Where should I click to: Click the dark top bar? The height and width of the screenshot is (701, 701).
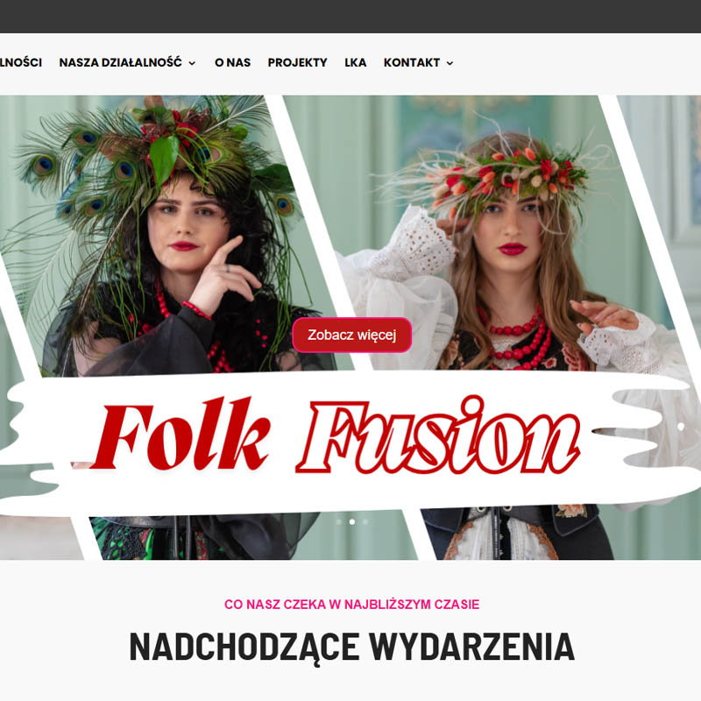[x=350, y=17]
